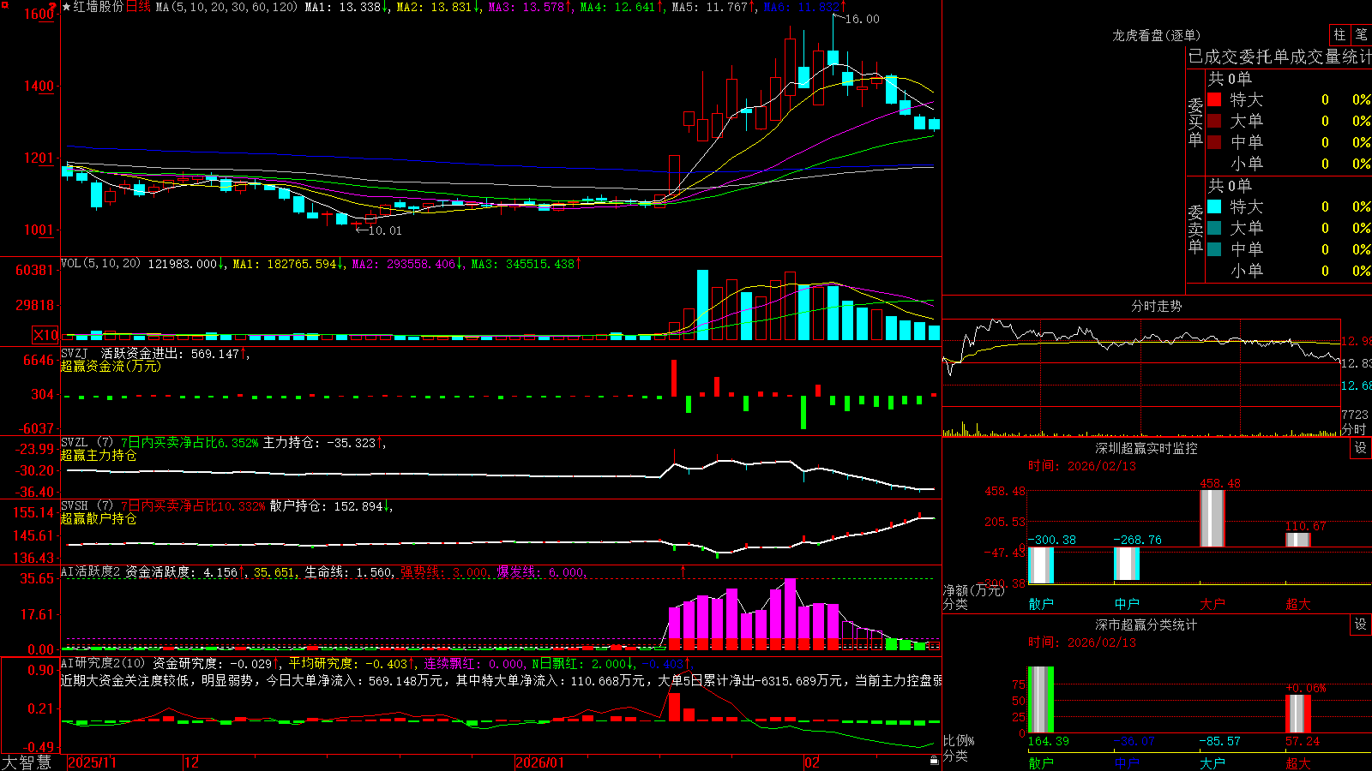Click the MA(5,10,20,30,60,120) indicator label
The image size is (1372, 771).
(x=226, y=7)
